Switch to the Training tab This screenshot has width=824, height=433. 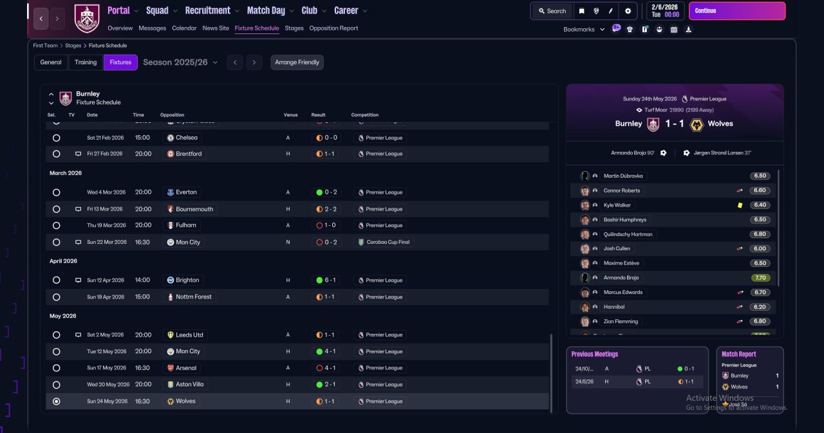[x=86, y=62]
